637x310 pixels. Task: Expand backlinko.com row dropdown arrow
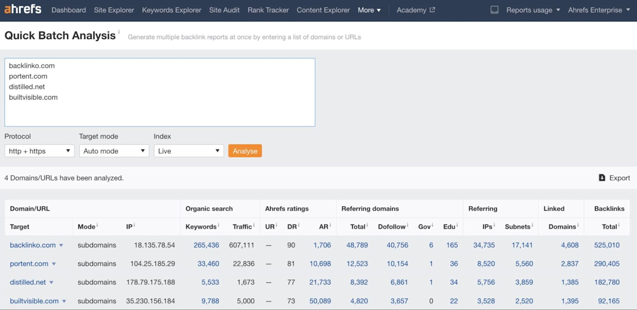(61, 245)
